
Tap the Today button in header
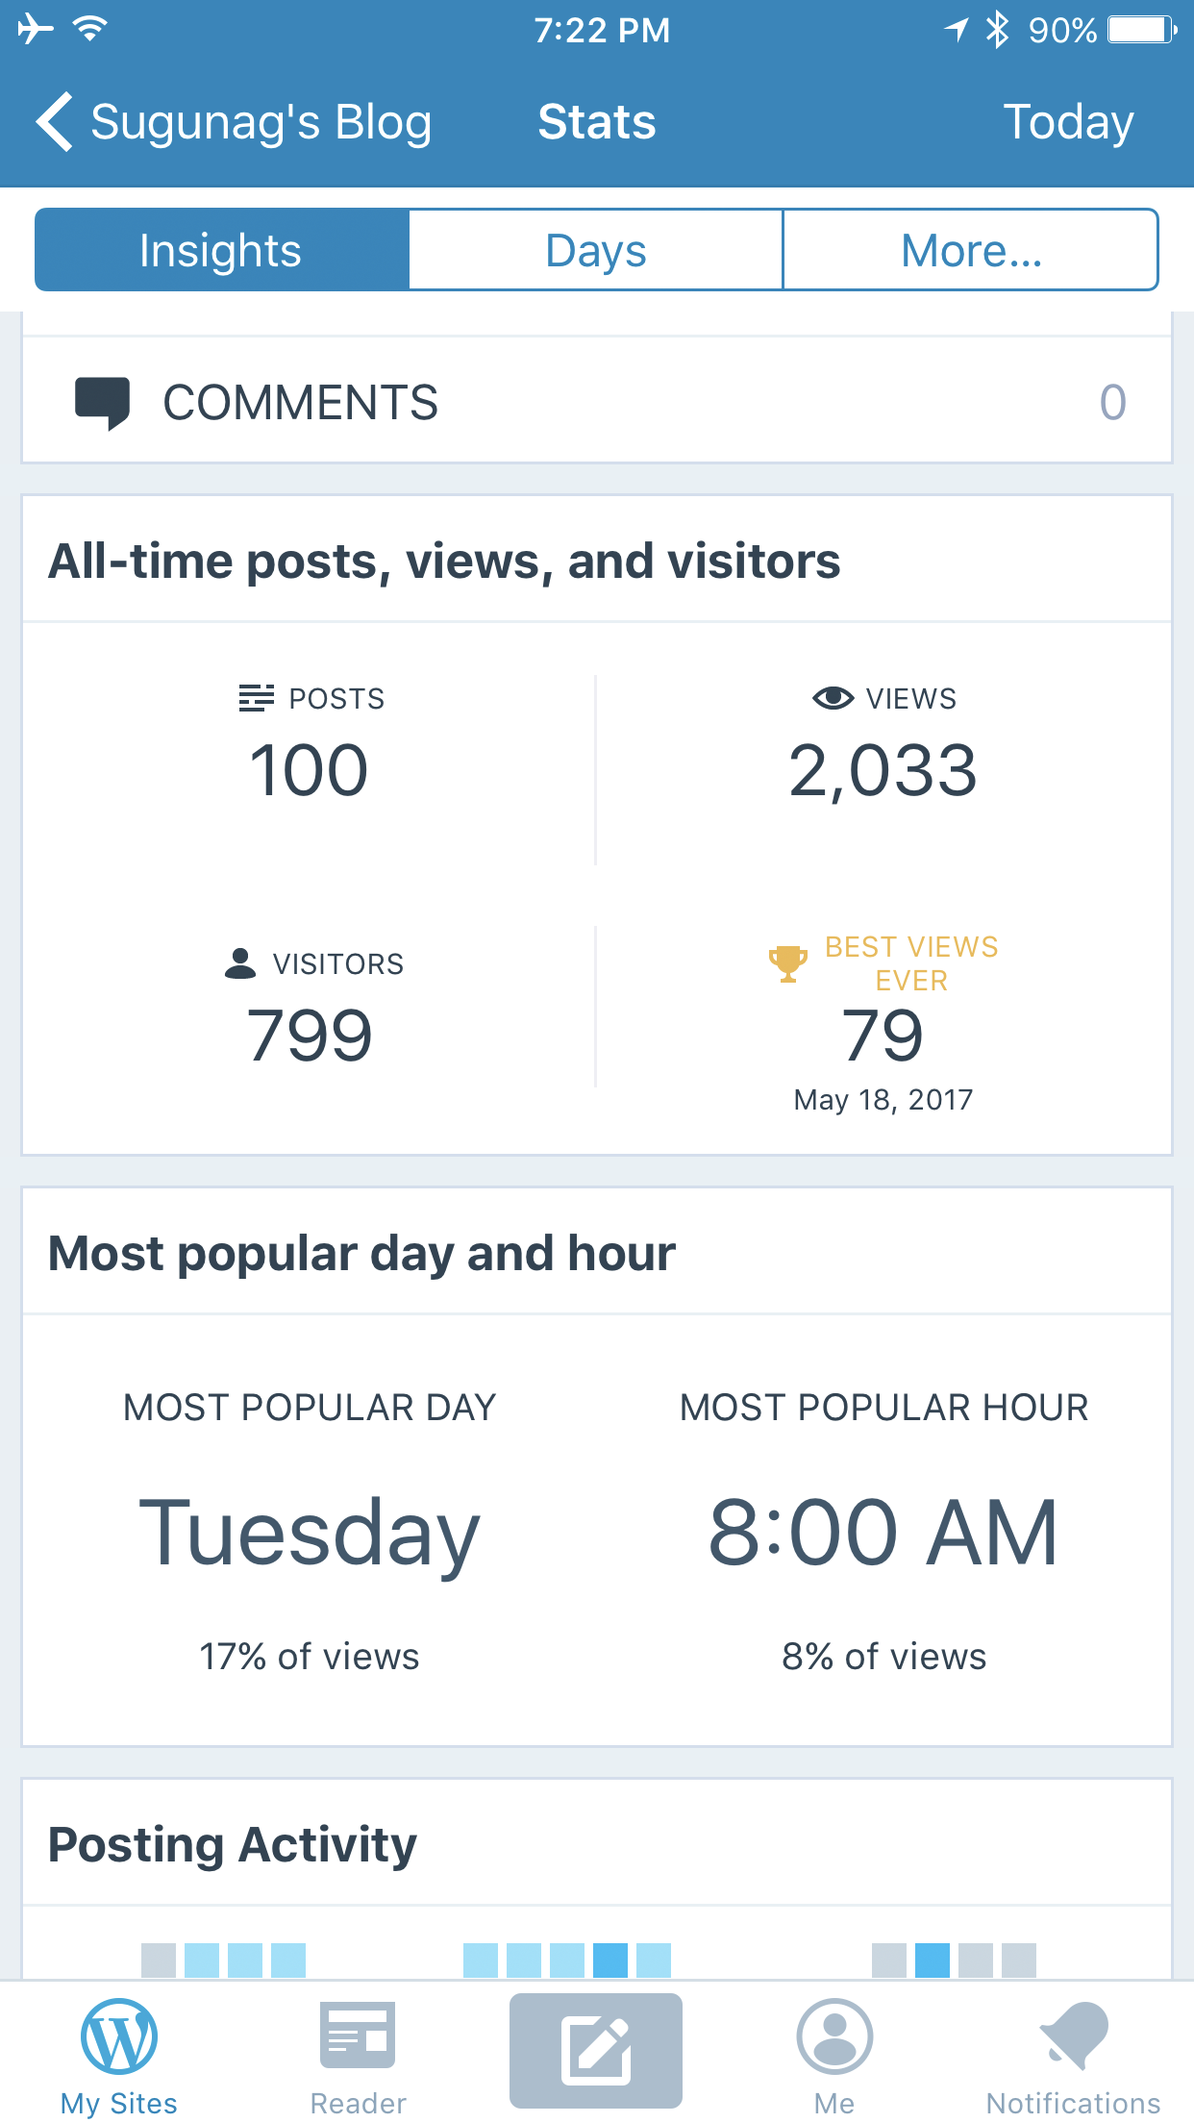1068,122
